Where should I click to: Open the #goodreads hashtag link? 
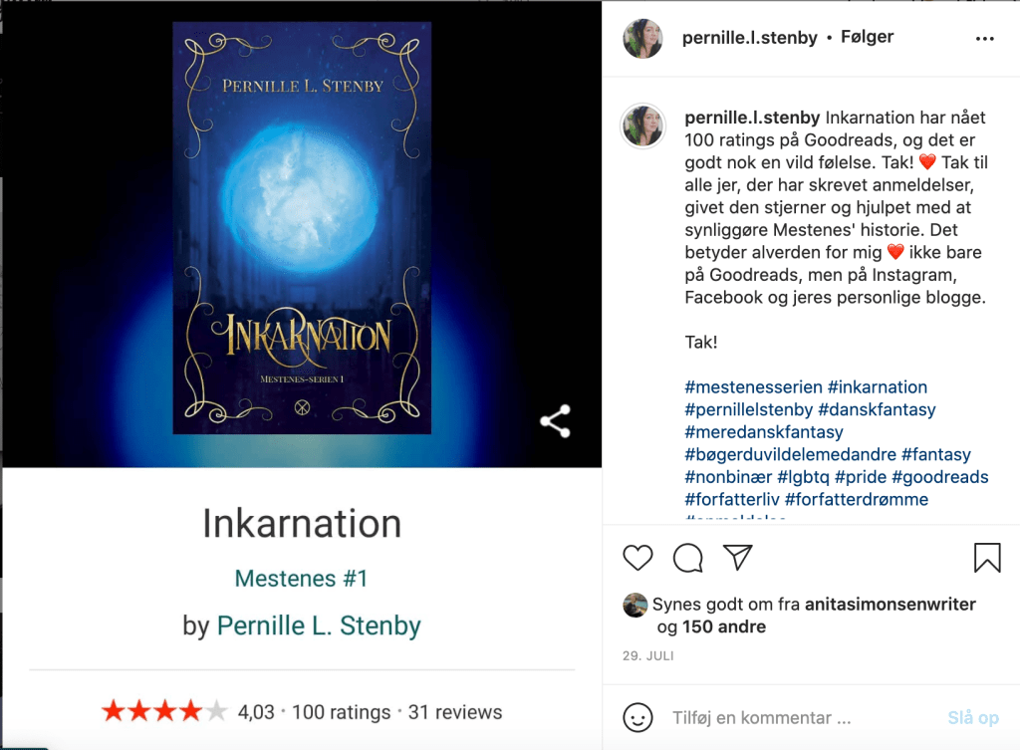pyautogui.click(x=940, y=477)
